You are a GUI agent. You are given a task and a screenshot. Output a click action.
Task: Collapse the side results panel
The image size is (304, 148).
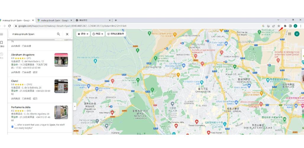pos(75,107)
